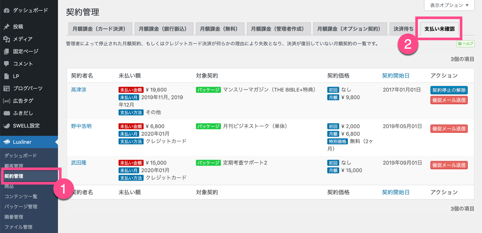Click 契約停止の解除 button for 高津涼
This screenshot has height=233, width=482.
click(x=449, y=90)
